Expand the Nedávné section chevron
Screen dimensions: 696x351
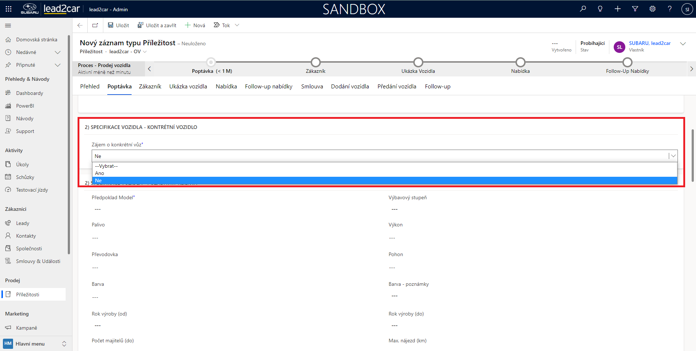(x=57, y=53)
